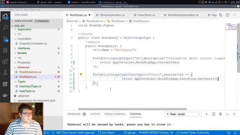Open the editor More Actions ellipsis menu

(234, 15)
